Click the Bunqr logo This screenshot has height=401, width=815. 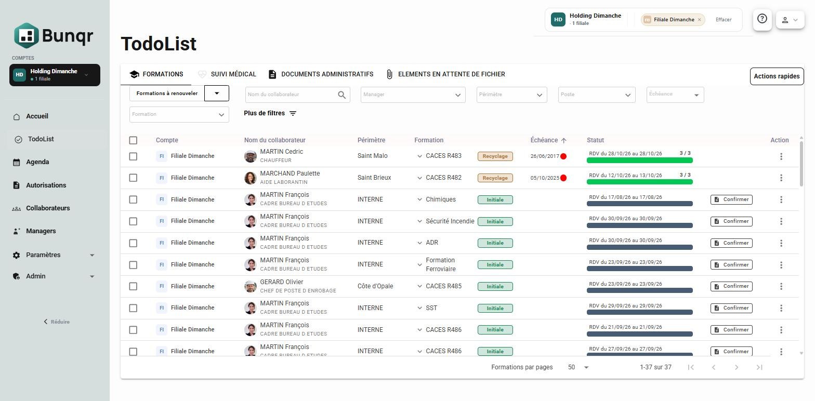click(54, 35)
